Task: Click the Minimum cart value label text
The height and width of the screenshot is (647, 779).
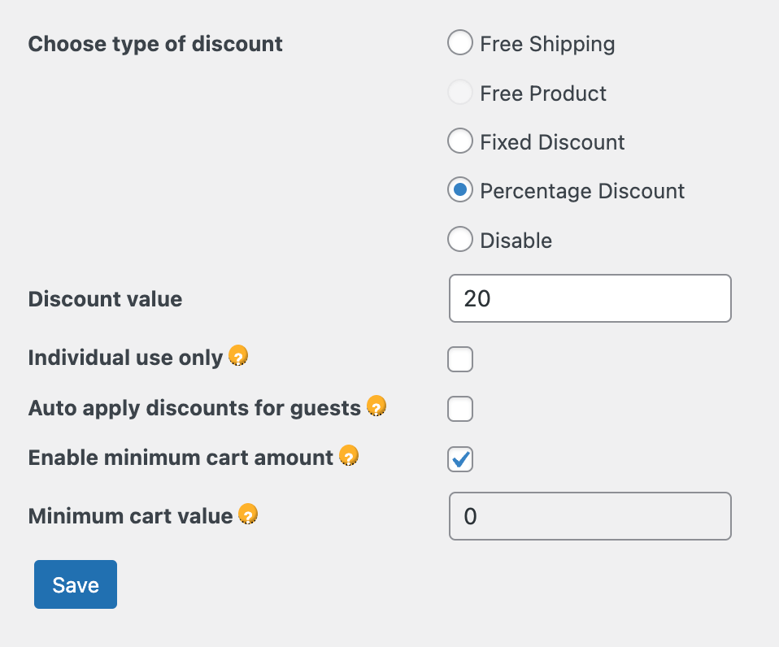Action: click(x=131, y=516)
